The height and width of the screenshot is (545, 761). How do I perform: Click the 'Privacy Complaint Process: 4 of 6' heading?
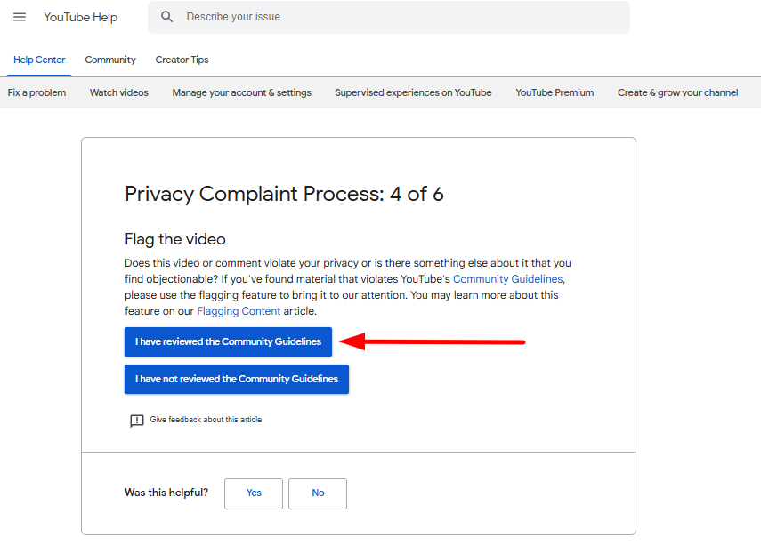[x=284, y=194]
